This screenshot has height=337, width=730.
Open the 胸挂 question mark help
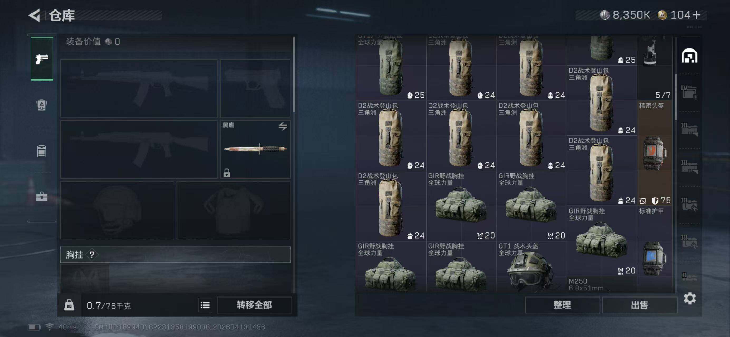92,255
